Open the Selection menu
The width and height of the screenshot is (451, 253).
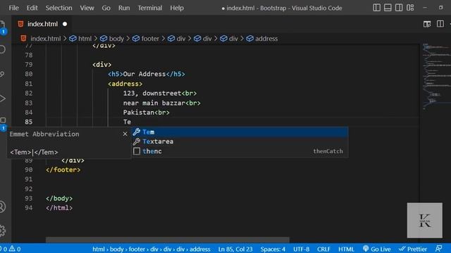pos(58,8)
